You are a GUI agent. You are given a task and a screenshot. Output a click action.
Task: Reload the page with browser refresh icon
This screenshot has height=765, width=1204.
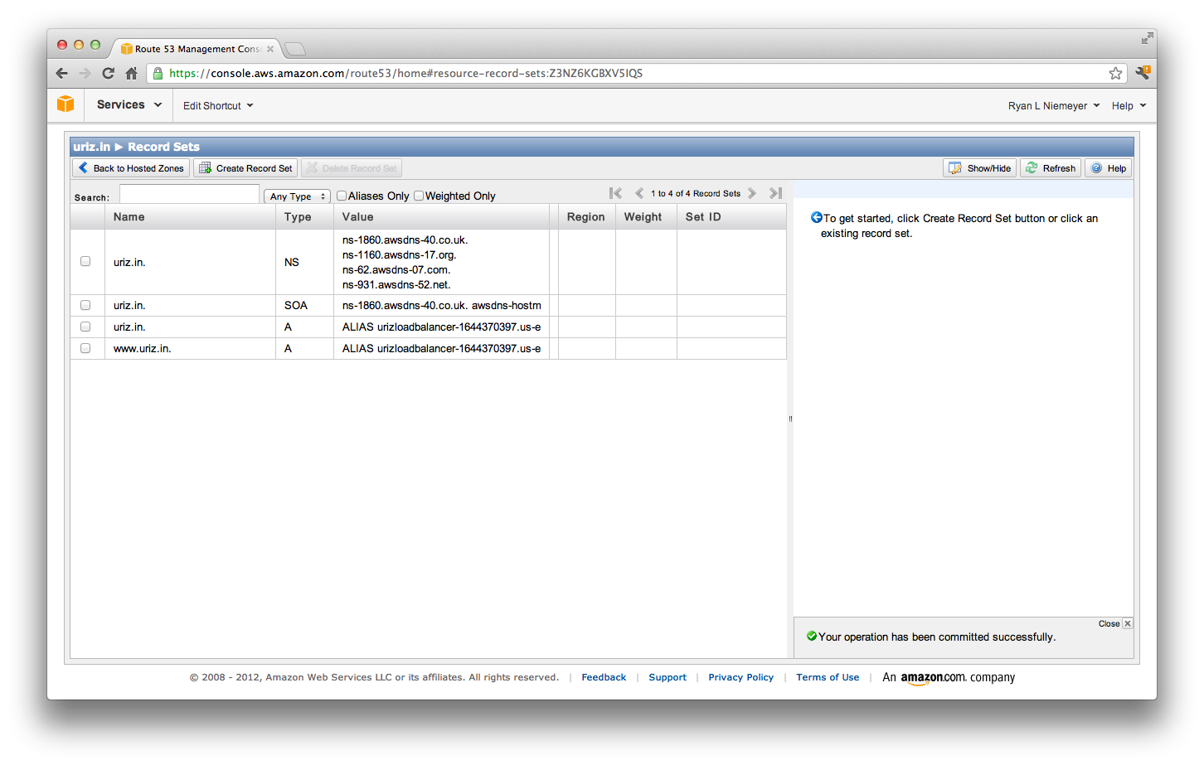pyautogui.click(x=108, y=73)
